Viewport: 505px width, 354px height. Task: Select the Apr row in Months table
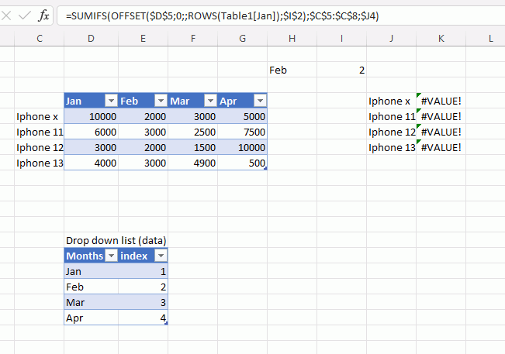(91, 318)
